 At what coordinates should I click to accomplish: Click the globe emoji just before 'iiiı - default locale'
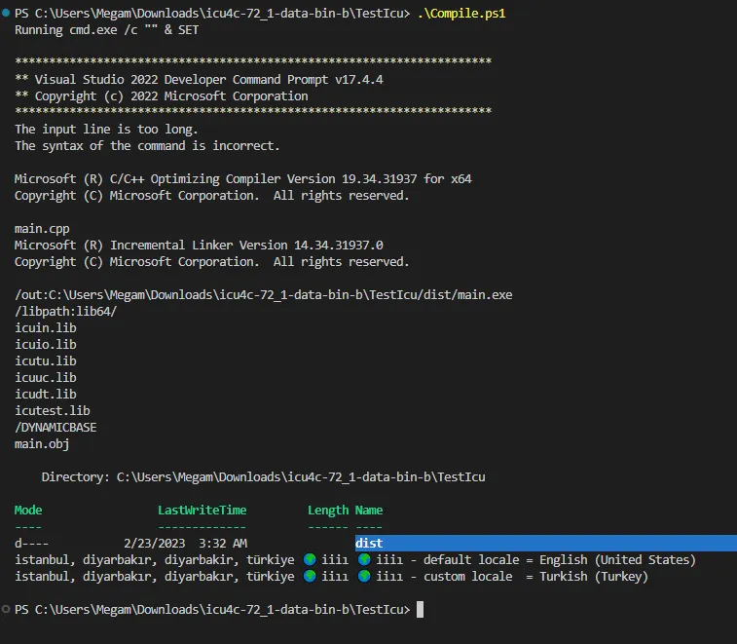364,560
